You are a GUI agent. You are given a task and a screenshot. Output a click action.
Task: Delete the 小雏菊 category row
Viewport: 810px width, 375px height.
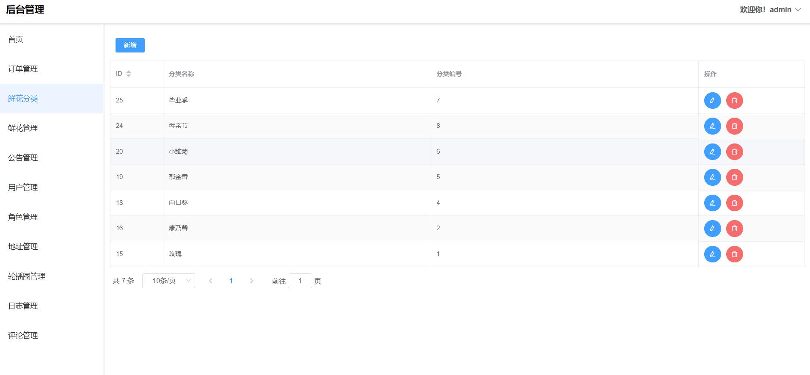coord(734,152)
